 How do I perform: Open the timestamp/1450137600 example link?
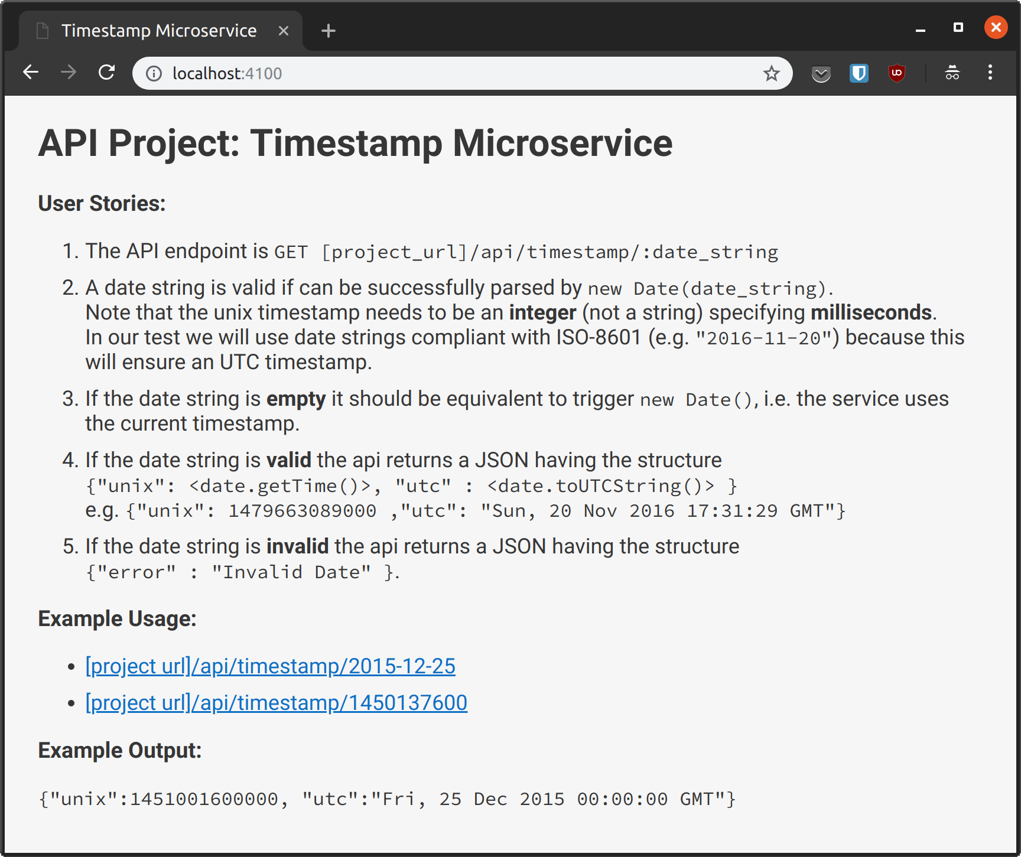[276, 703]
